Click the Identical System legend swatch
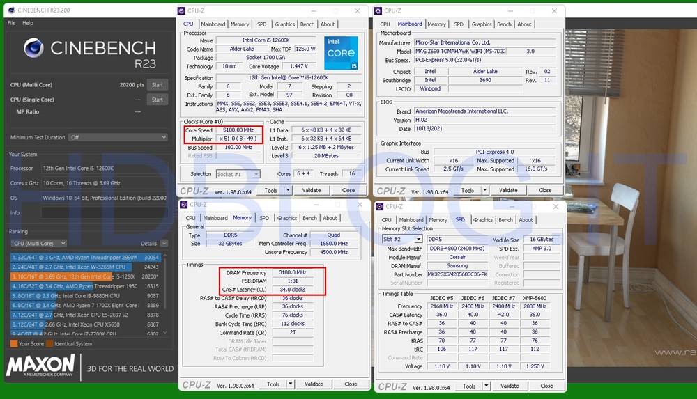This screenshot has height=399, width=697. pyautogui.click(x=49, y=343)
